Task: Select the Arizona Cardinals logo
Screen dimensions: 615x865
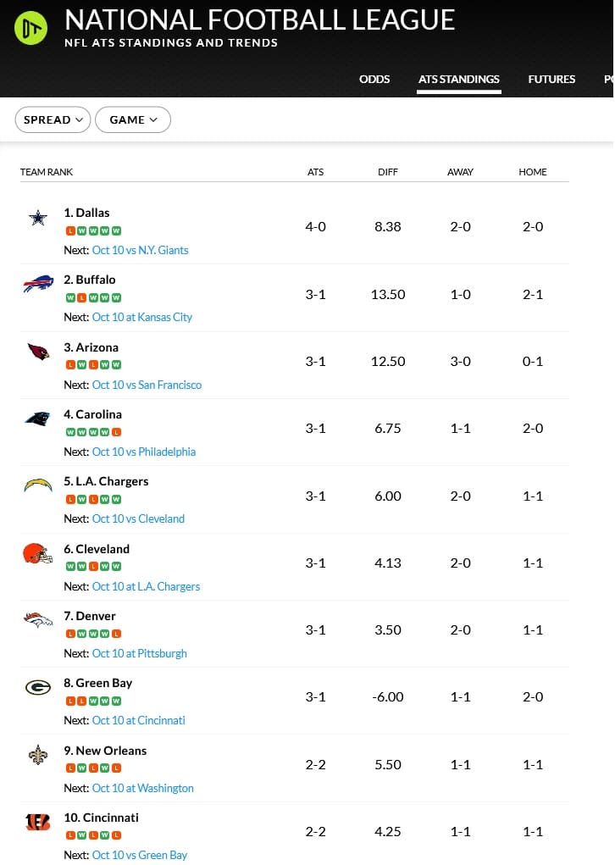Action: [x=39, y=352]
